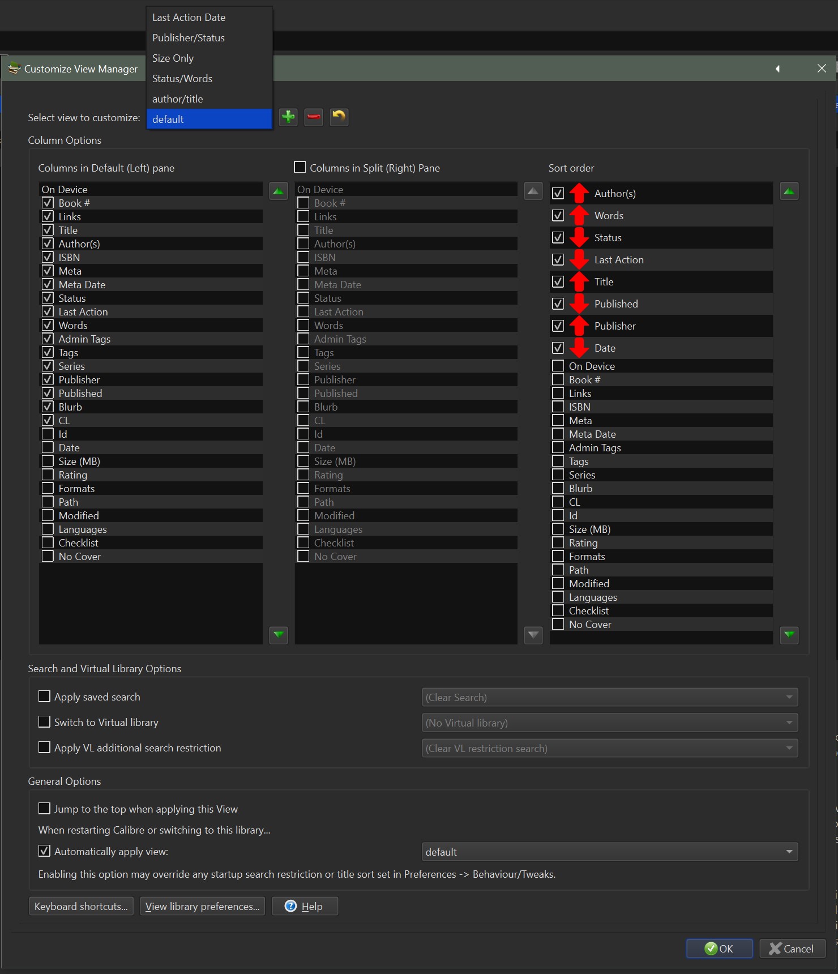Check the Apply saved search option
The height and width of the screenshot is (974, 838).
44,697
